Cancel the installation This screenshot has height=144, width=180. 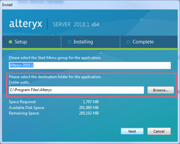coord(159,131)
